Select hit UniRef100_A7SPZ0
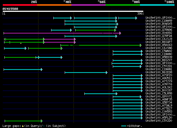This screenshot has width=177, height=128. pyautogui.click(x=159, y=75)
